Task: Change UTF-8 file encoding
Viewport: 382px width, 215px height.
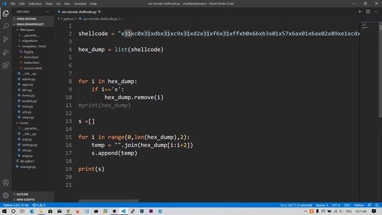Action: (335, 205)
